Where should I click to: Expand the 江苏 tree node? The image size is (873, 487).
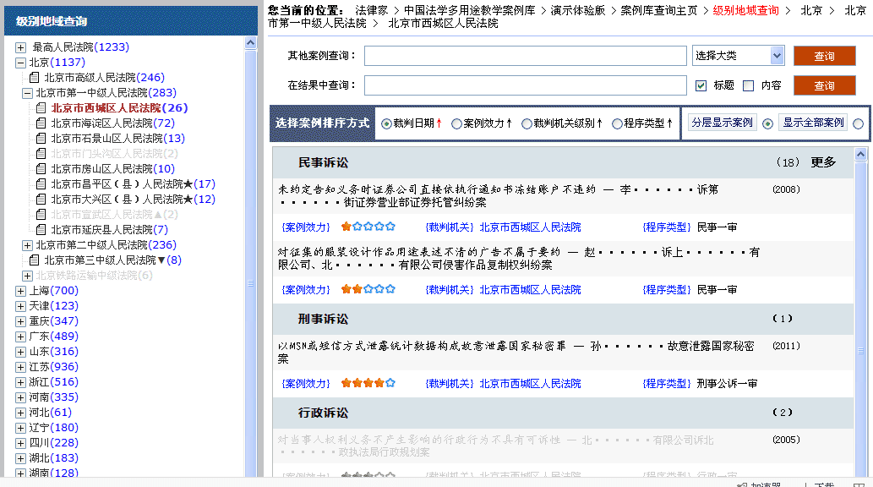[20, 367]
